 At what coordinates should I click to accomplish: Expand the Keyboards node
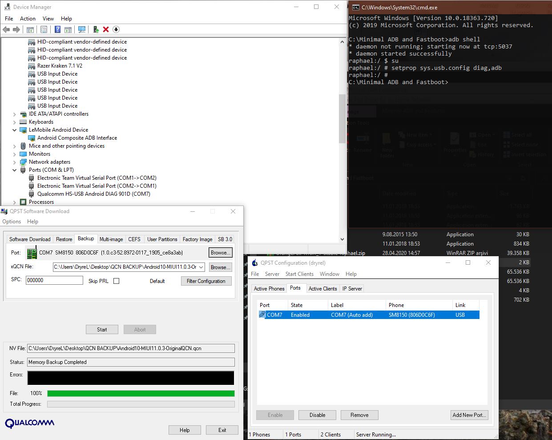click(14, 122)
